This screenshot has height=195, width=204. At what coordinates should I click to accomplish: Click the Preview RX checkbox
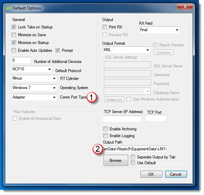pos(105,35)
